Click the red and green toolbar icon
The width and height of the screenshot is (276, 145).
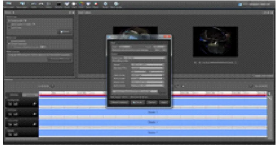coord(96,4)
